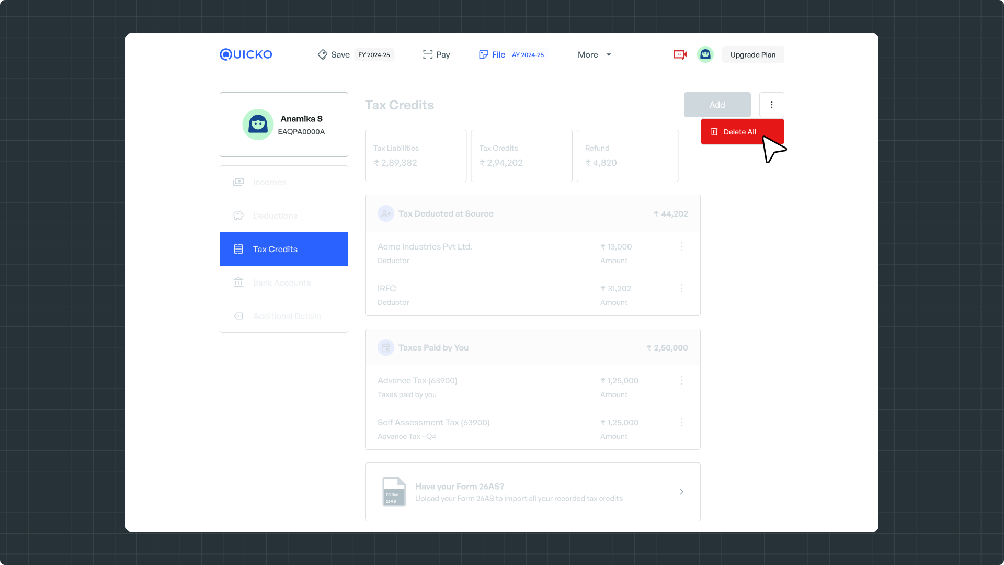
Task: Click the red video camera icon
Action: [680, 54]
